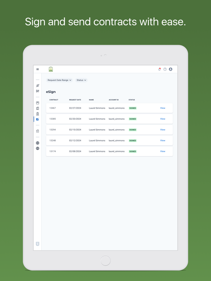Expand the Status filter dropdown

[81, 80]
